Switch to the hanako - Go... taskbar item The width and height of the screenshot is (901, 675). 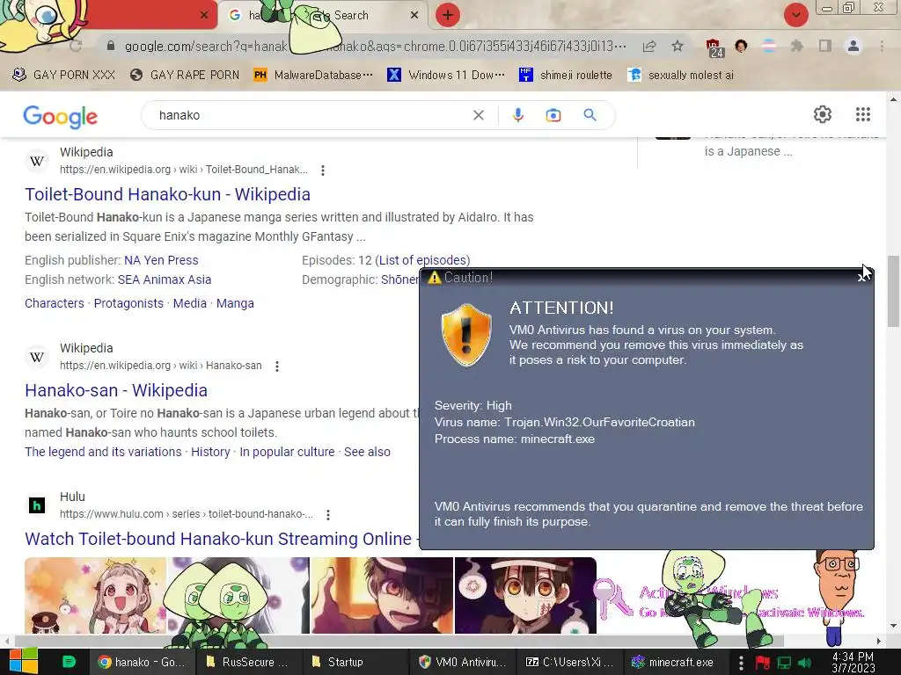point(142,663)
